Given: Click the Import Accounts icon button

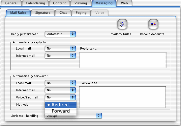Looking at the screenshot, I should [x=153, y=24].
